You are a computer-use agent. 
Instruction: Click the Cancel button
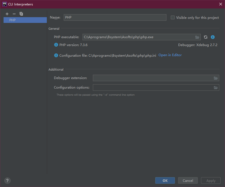pos(188,180)
